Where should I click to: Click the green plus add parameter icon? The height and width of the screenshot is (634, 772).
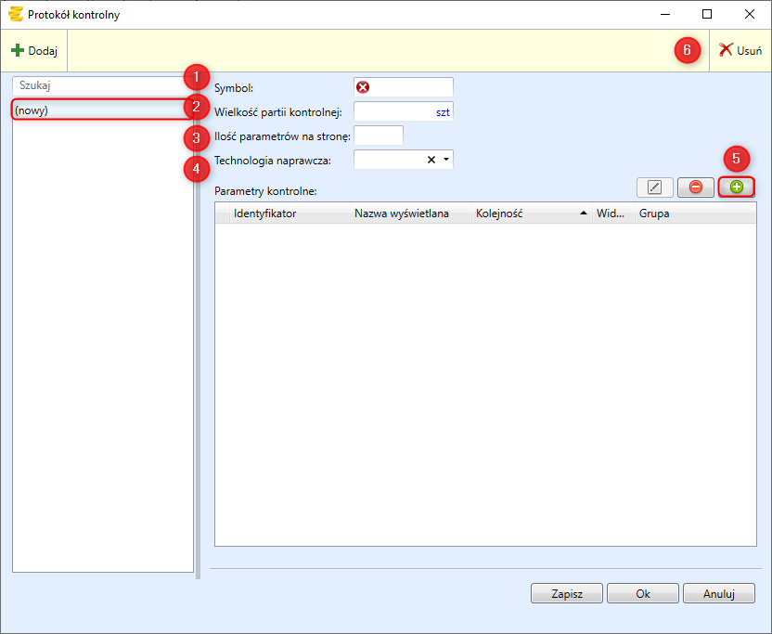pyautogui.click(x=736, y=187)
